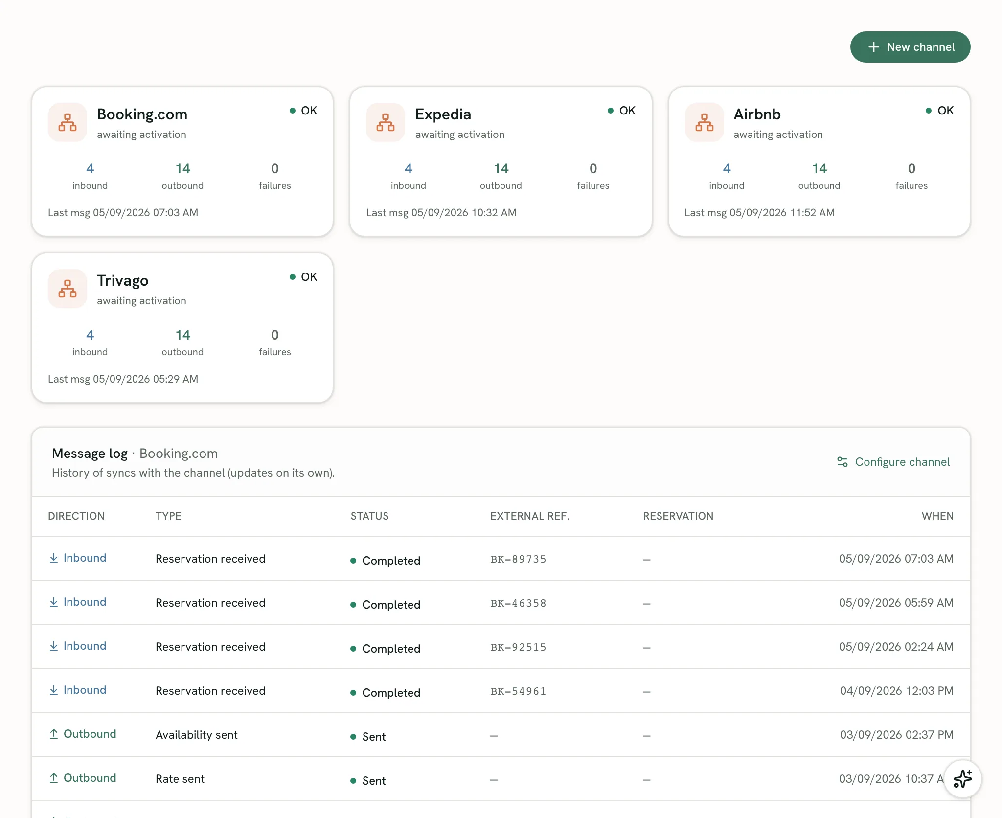Screen dimensions: 1002x818
Task: Click the Availability sent type cell
Action: click(196, 735)
